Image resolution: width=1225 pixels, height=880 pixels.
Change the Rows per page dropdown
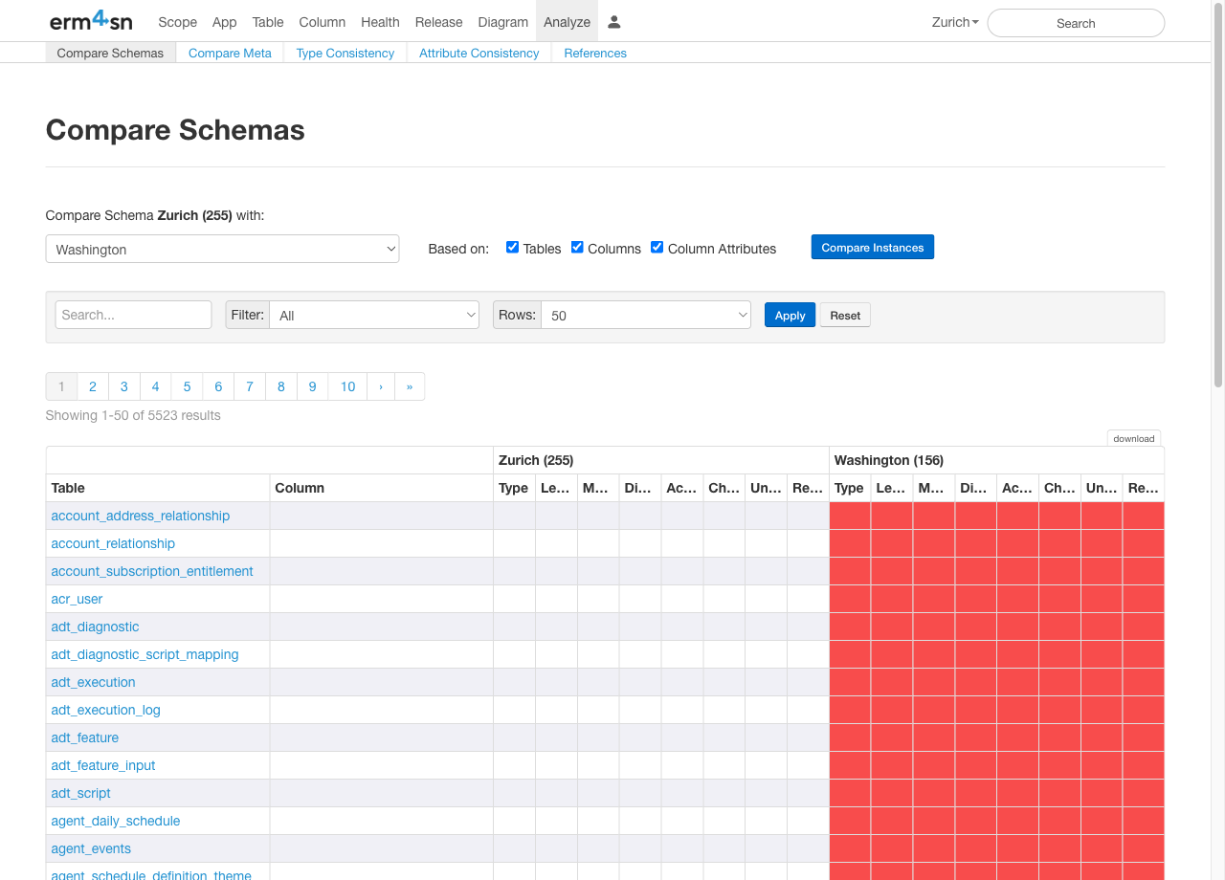[x=646, y=314]
